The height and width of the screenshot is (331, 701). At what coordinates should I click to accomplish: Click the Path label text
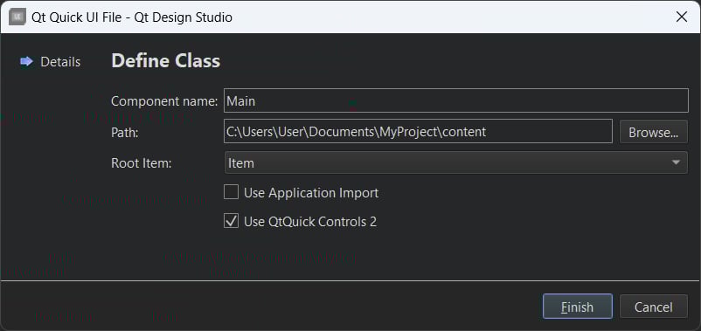125,132
